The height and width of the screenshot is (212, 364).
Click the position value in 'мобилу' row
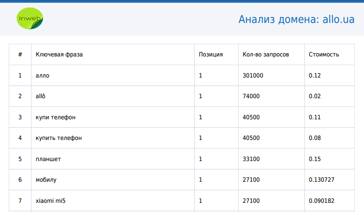point(200,179)
